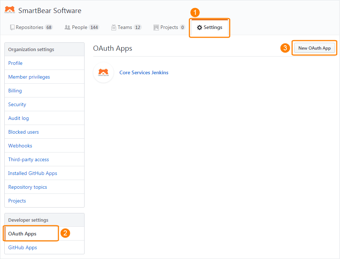Switch to the Teams tab
The width and height of the screenshot is (340, 259).
pos(125,27)
